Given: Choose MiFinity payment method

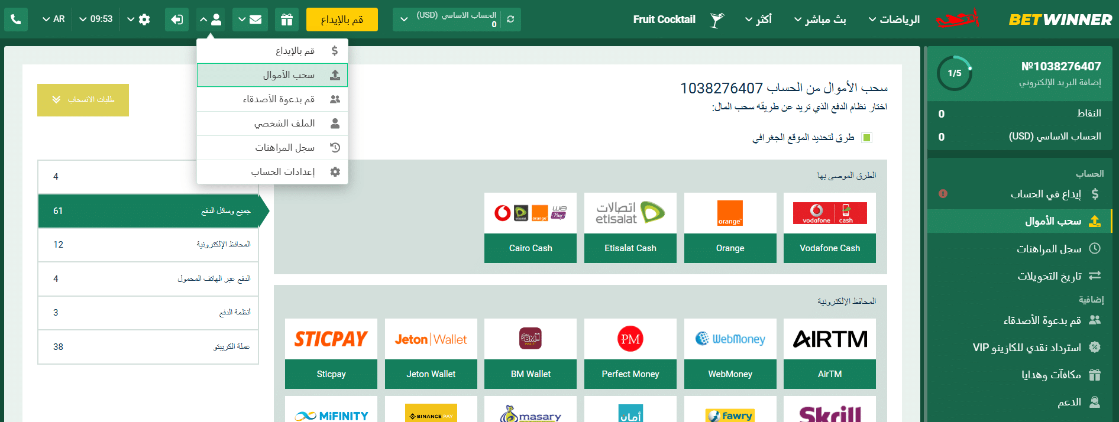Looking at the screenshot, I should [x=331, y=409].
